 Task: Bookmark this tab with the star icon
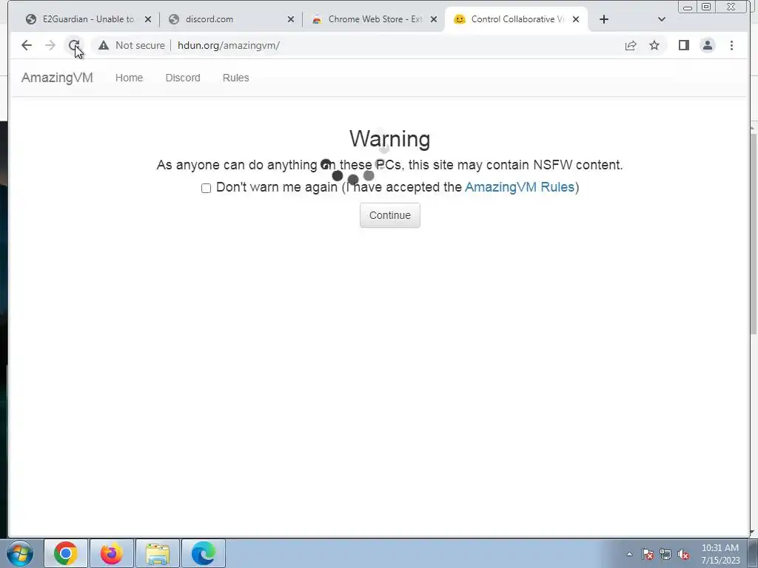coord(654,45)
